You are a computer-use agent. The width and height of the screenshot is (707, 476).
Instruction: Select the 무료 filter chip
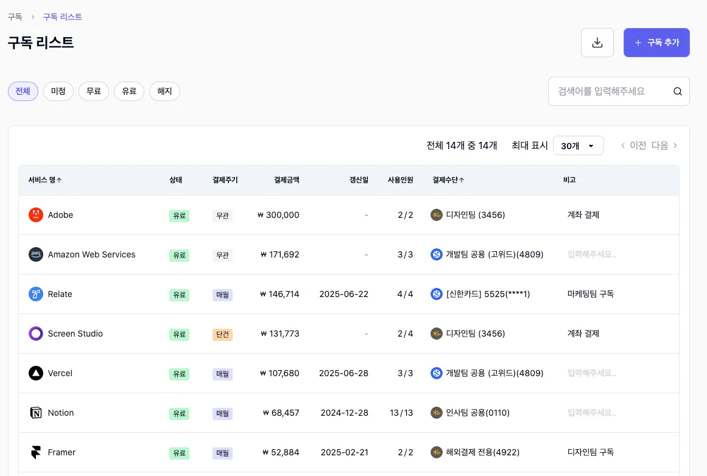(94, 91)
